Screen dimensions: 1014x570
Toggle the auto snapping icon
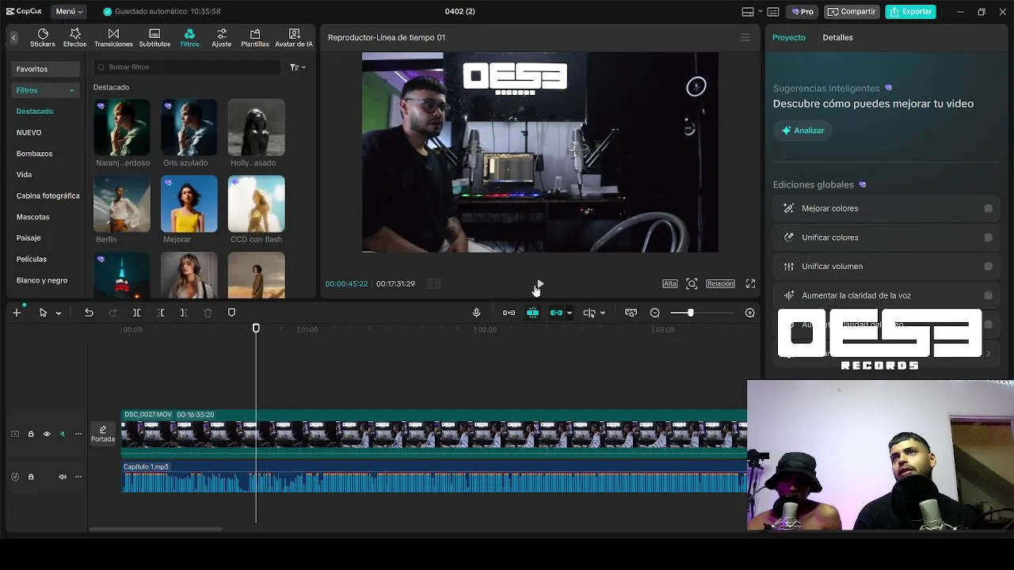(532, 313)
